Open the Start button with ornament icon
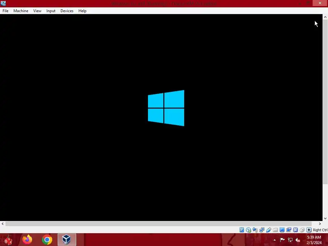The width and height of the screenshot is (328, 246). pos(8,240)
